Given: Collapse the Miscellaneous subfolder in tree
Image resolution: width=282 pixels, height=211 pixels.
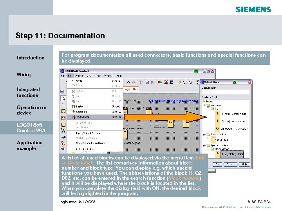Looking at the screenshot, I should click(x=208, y=149).
